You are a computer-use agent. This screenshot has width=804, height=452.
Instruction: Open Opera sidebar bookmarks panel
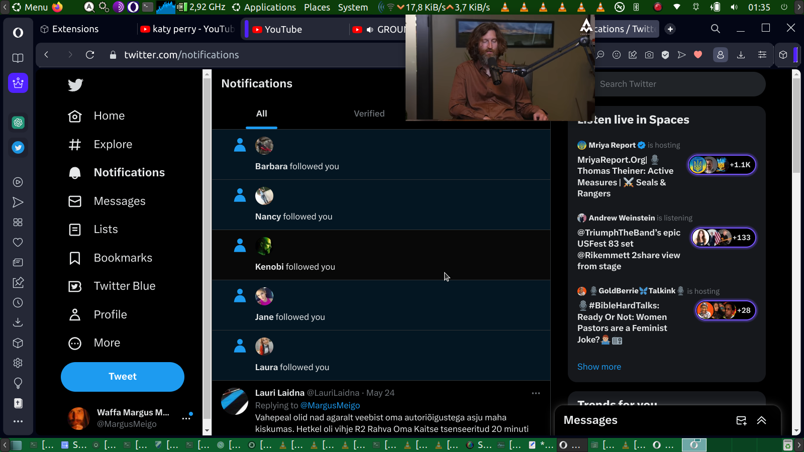pyautogui.click(x=18, y=58)
